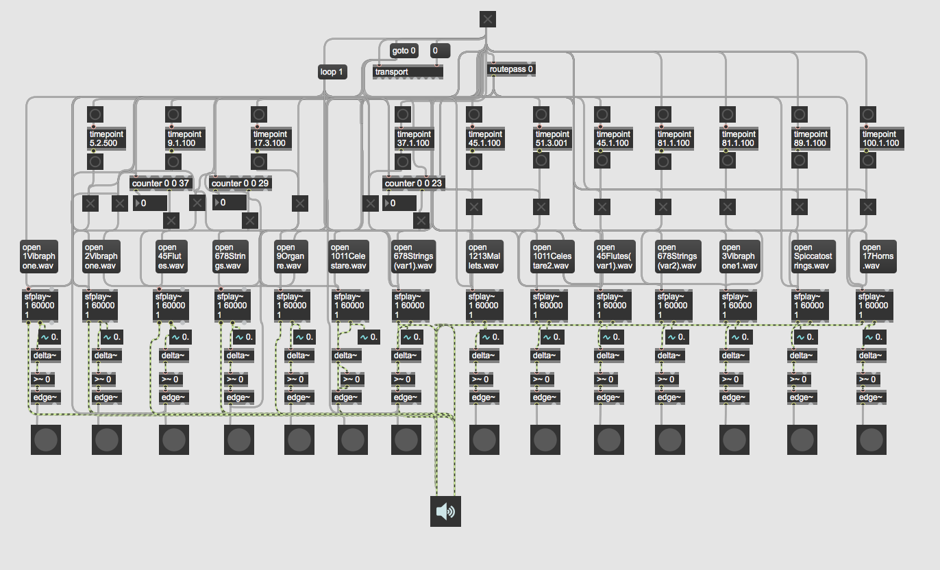
Task: Trigger the "loop 1" message box
Action: coord(332,72)
